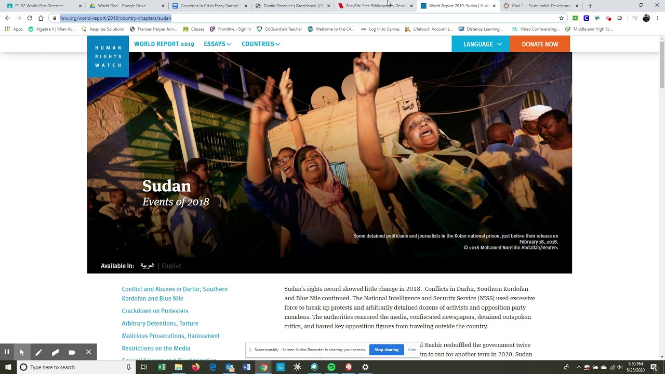Open the Windows Start menu

(8, 367)
